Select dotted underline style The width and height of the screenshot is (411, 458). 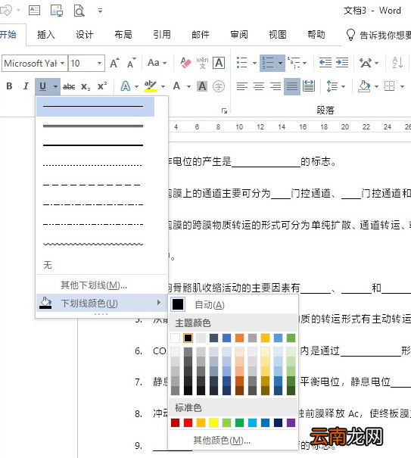[x=95, y=165]
